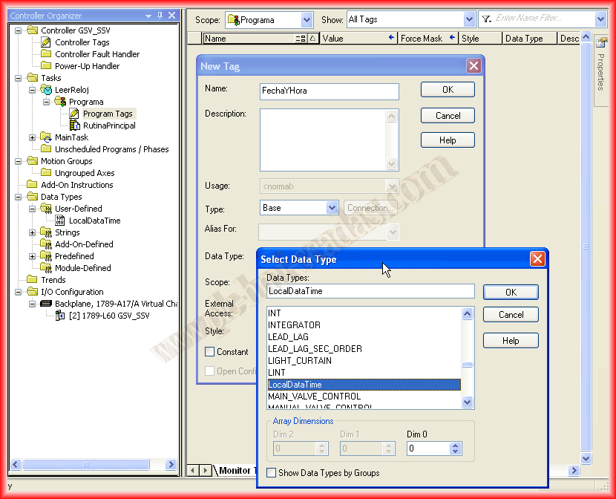Screen dimensions: 616x499
Task: Open the Scope Programa dropdown
Action: (x=307, y=20)
